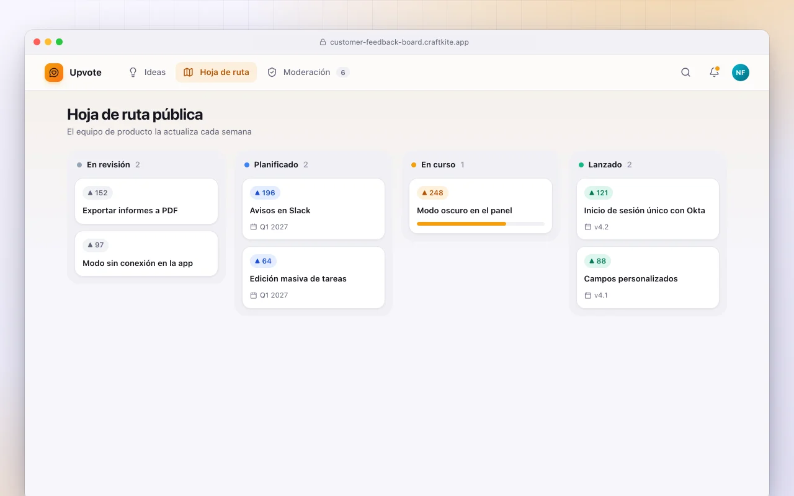Open the Avisos en Slack card title
Screen dimensions: 794x496
click(280, 210)
